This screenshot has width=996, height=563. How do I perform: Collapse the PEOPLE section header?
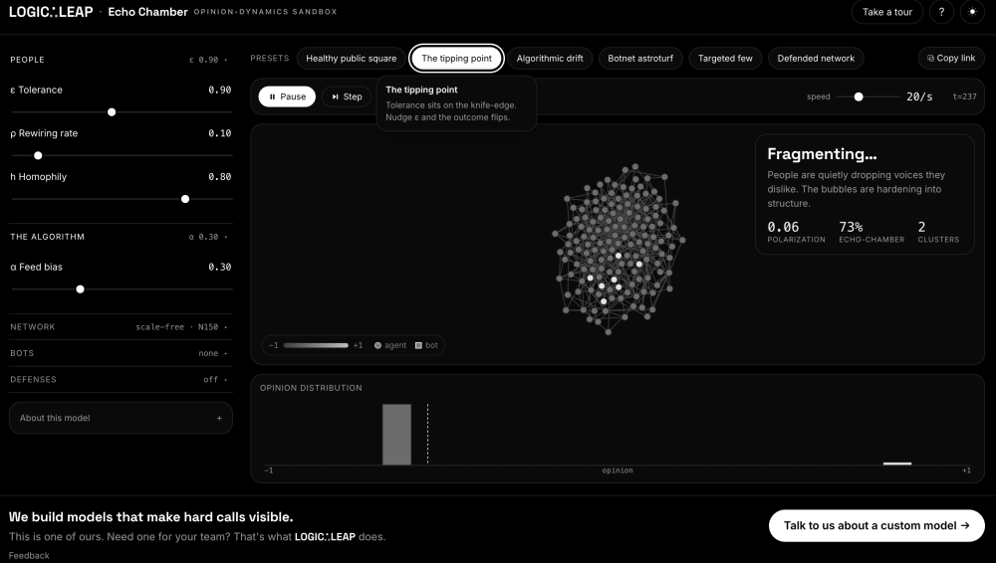[x=121, y=60]
